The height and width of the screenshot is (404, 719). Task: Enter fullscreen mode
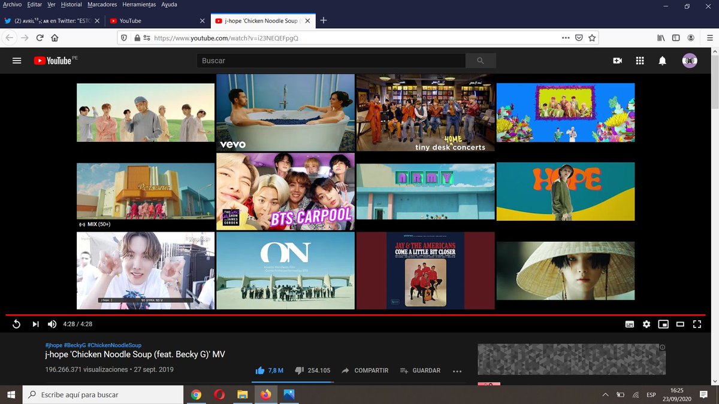click(697, 324)
